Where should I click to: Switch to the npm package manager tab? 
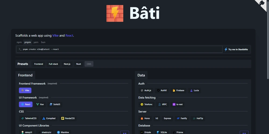tap(19, 42)
